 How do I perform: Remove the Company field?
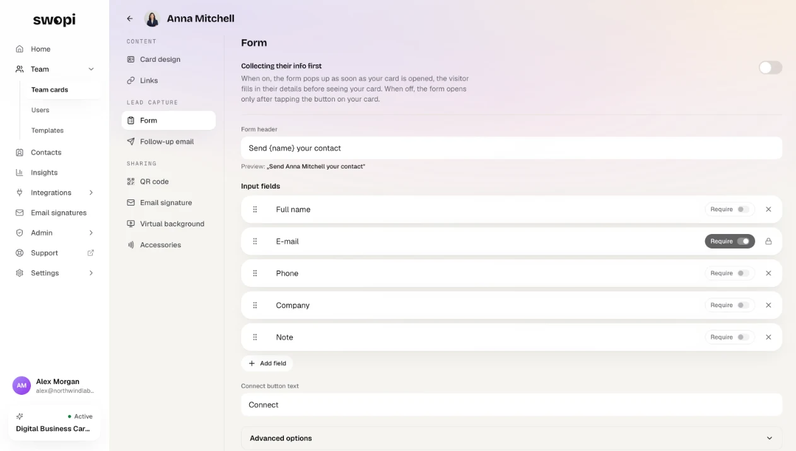(x=768, y=305)
